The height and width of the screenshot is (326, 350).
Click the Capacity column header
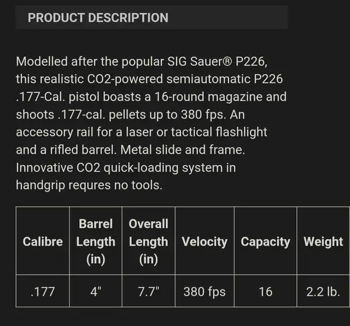coord(265,241)
